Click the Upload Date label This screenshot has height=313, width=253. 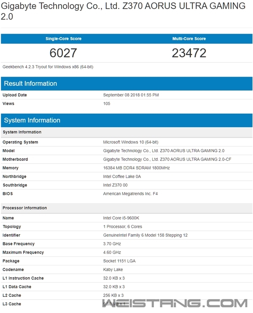coord(15,95)
